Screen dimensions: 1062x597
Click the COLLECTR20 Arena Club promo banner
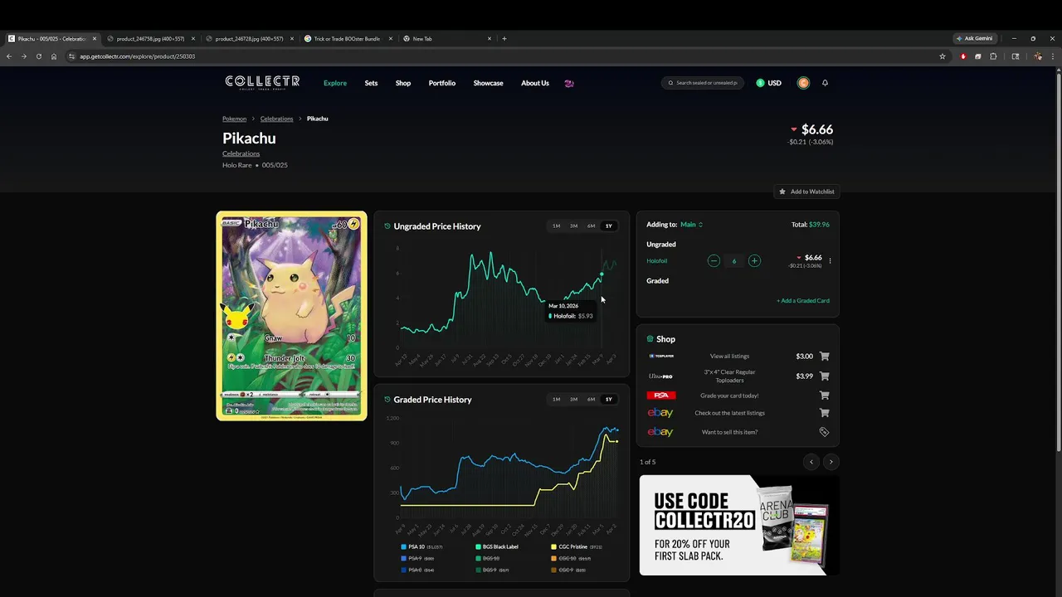(739, 525)
